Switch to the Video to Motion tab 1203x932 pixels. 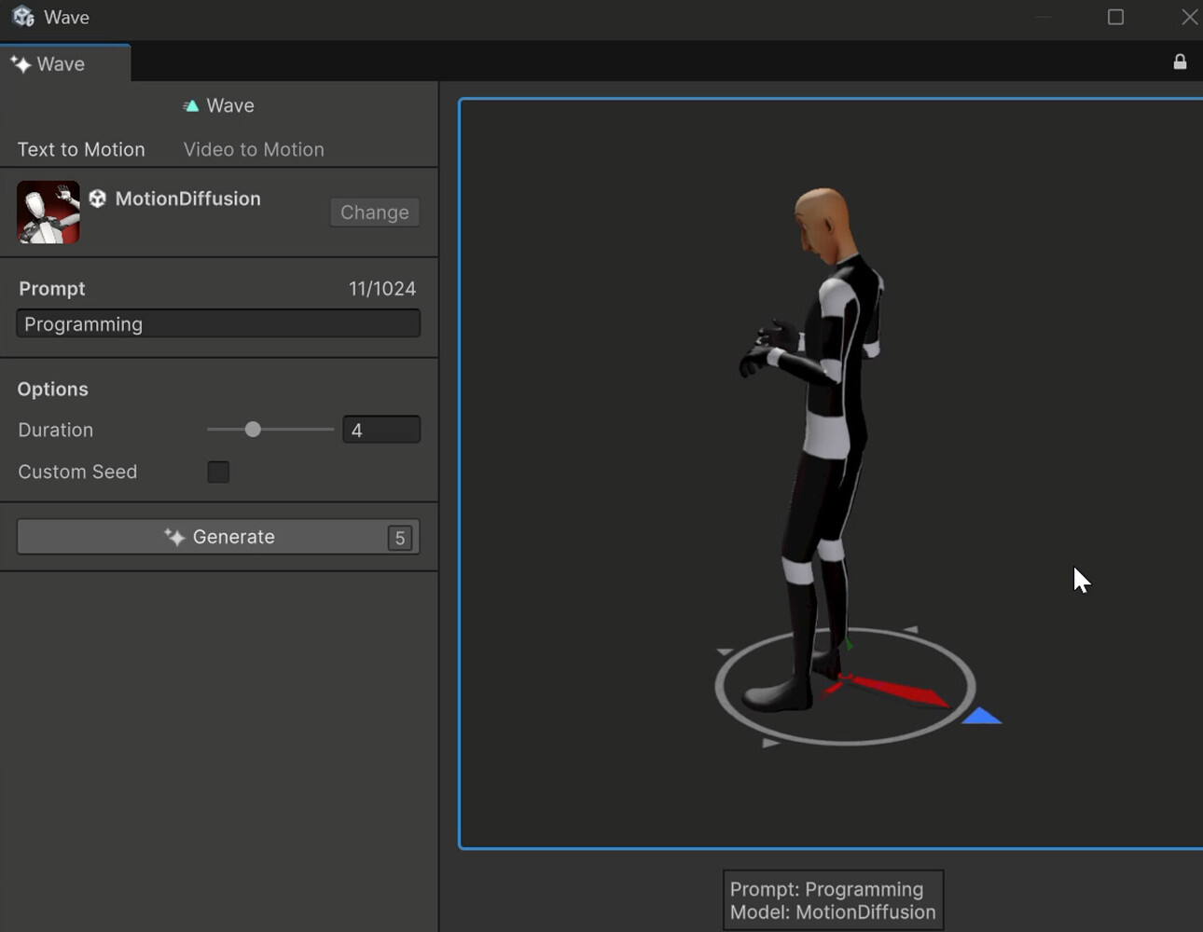[x=253, y=149]
